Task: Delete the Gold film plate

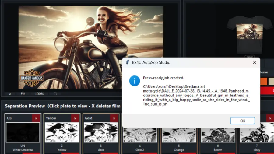Action: coord(114,118)
